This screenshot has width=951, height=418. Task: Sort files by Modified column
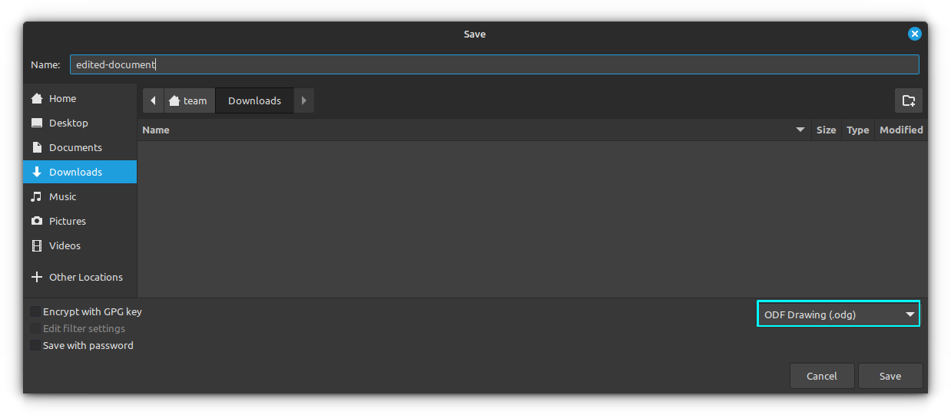click(x=900, y=130)
